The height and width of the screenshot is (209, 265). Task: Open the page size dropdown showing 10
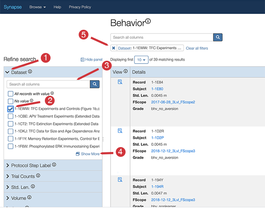[x=141, y=60]
